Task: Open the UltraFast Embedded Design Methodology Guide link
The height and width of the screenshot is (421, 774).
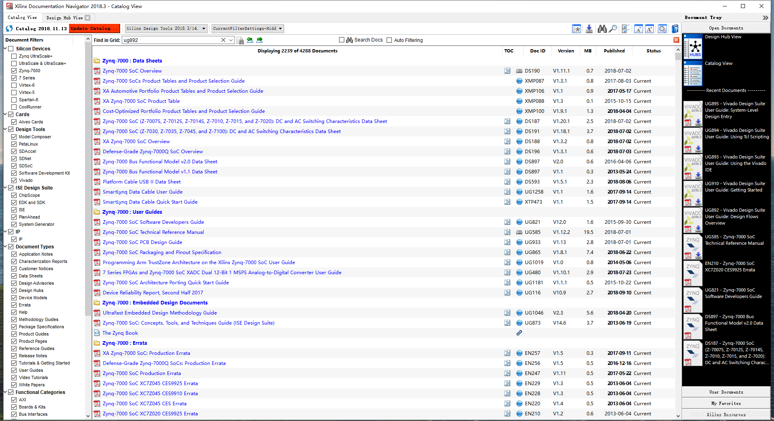Action: (x=160, y=313)
